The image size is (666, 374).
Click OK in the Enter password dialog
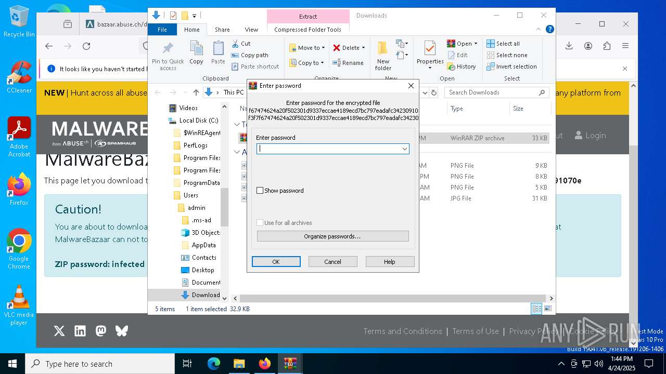click(276, 262)
